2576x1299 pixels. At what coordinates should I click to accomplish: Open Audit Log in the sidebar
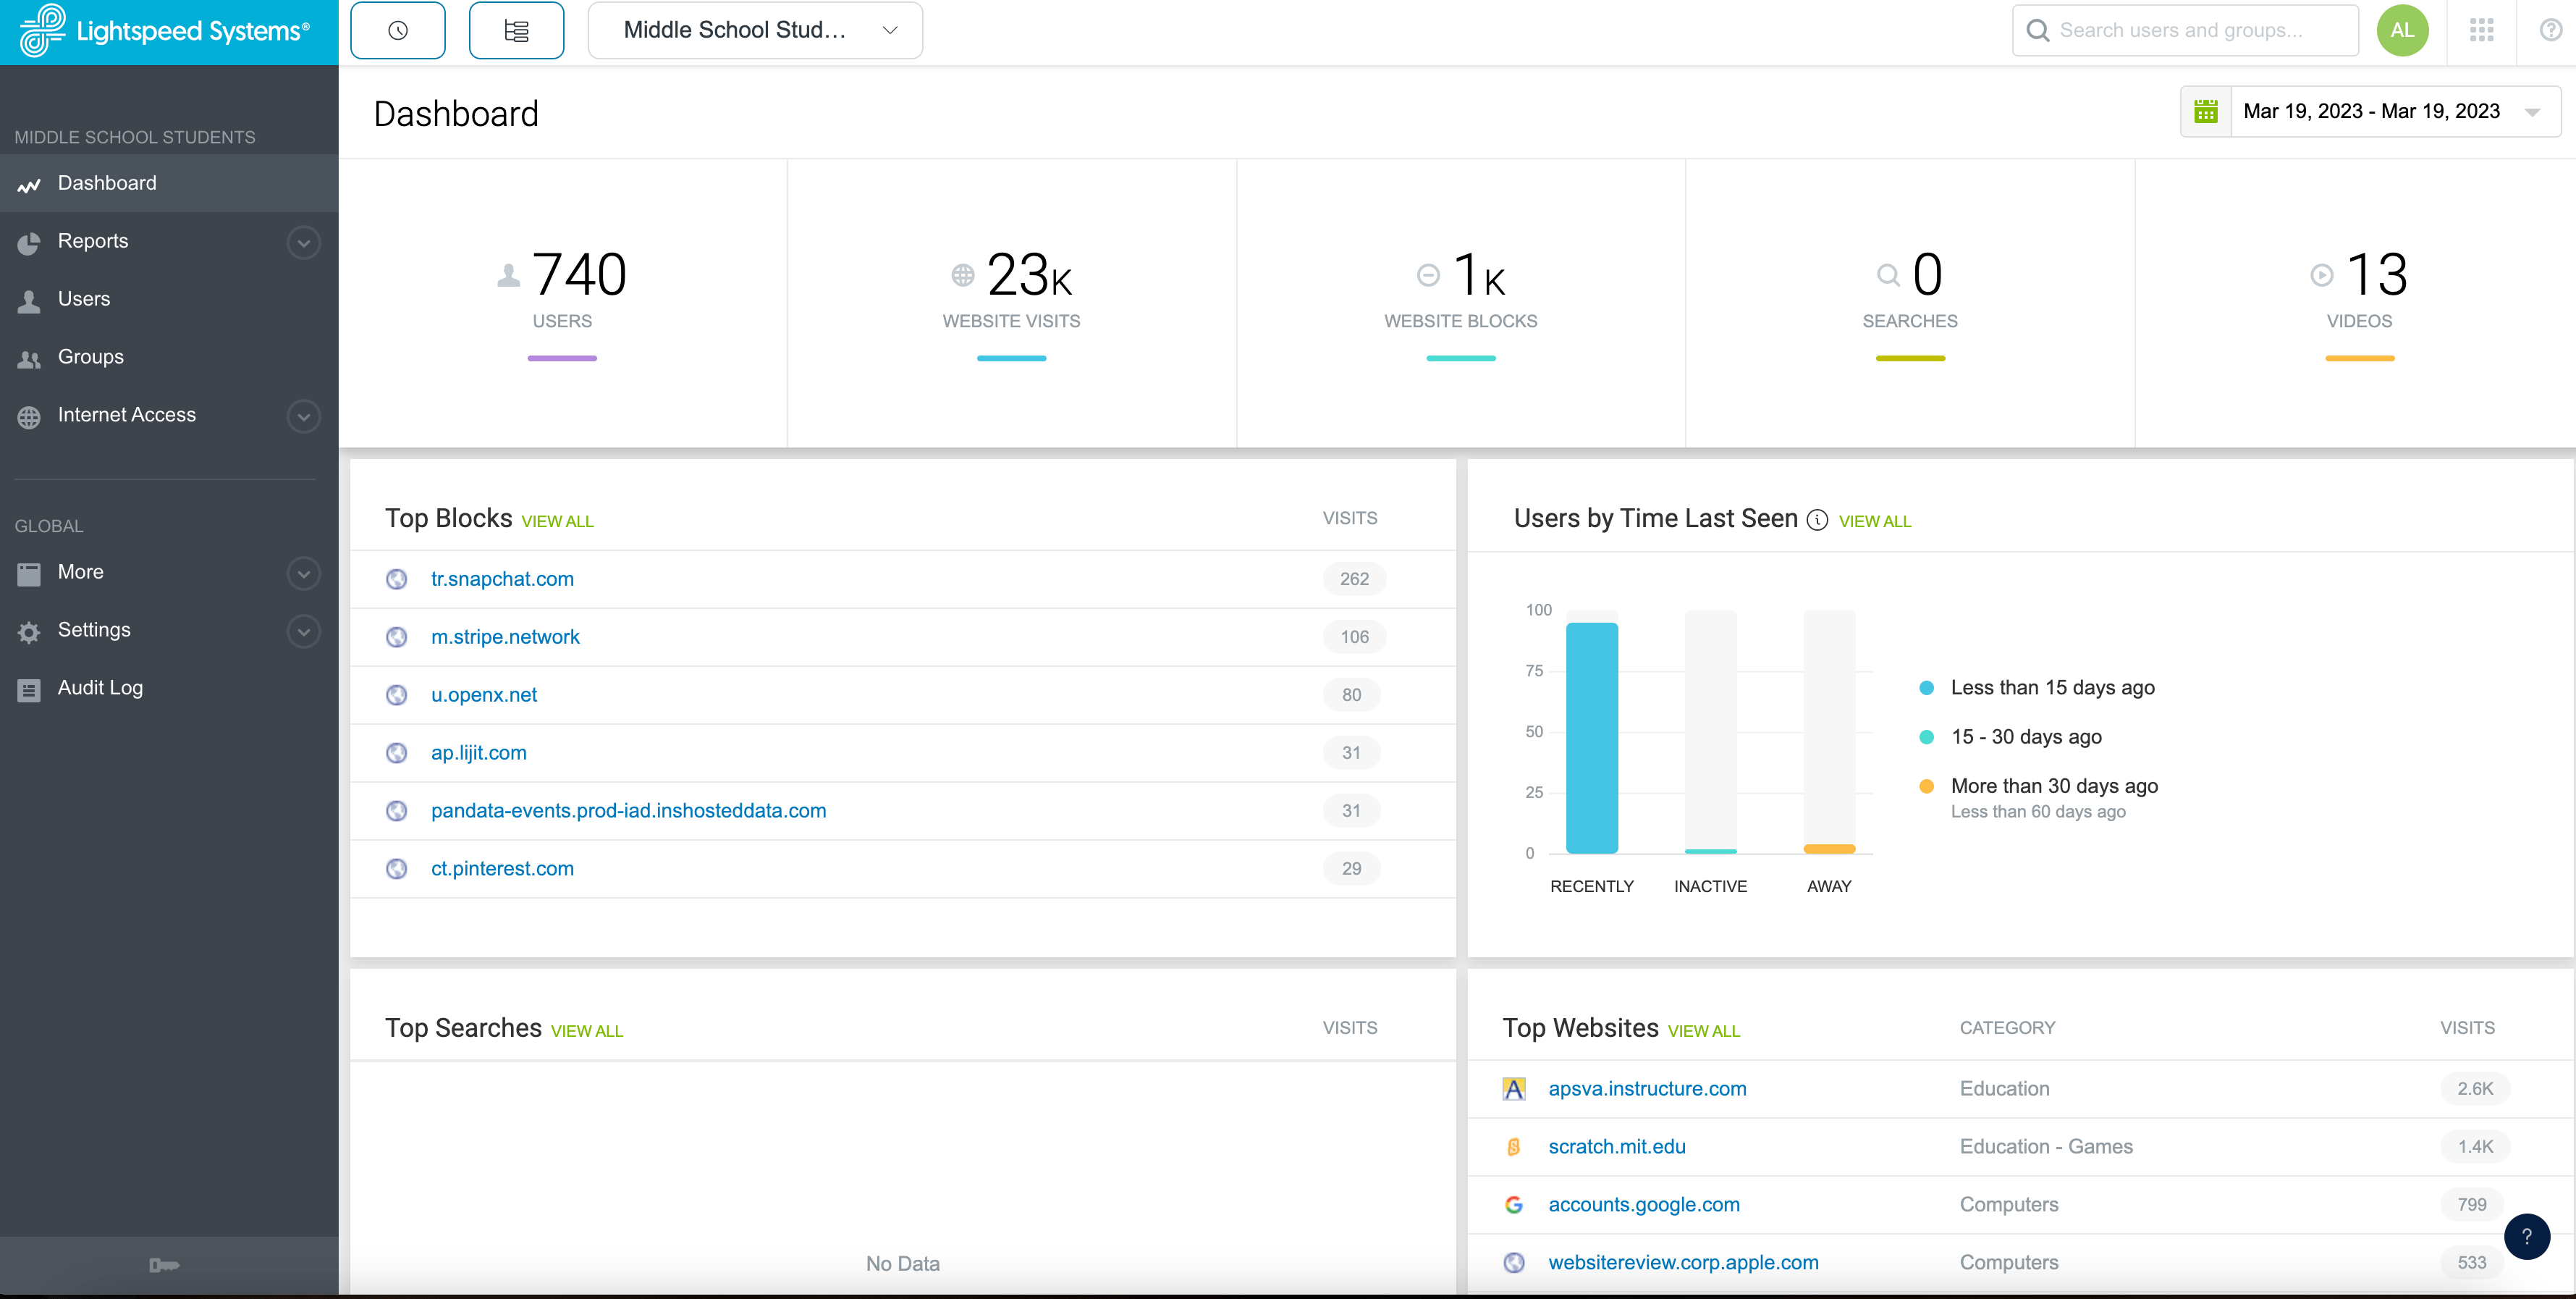(x=100, y=688)
